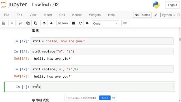Click into cell In [14] replace code
Image resolution: width=181 pixels, height=102 pixels.
(102, 51)
